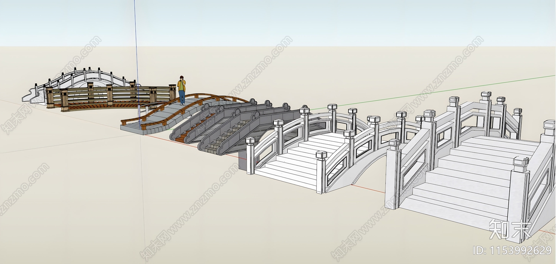Select the brown wooden railing flat bridge

tap(111, 97)
